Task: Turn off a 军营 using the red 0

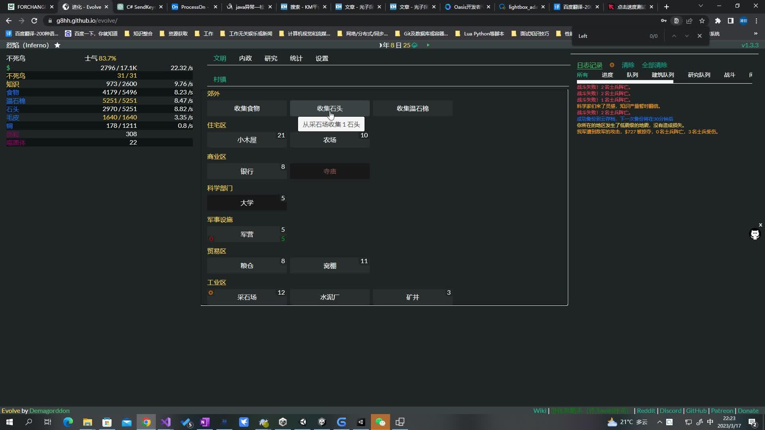Action: pos(211,239)
